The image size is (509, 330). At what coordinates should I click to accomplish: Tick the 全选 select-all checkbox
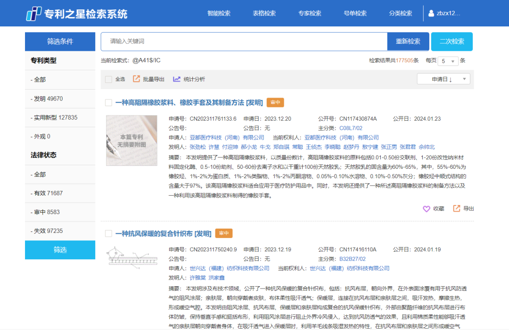point(109,79)
